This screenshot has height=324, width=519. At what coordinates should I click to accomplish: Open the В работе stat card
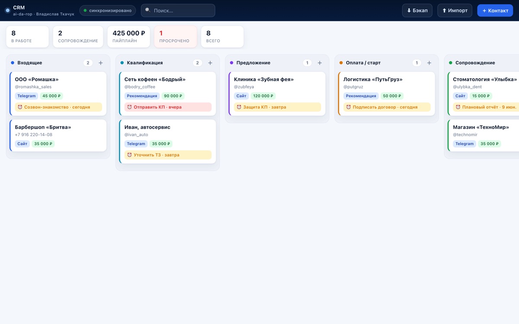click(27, 37)
